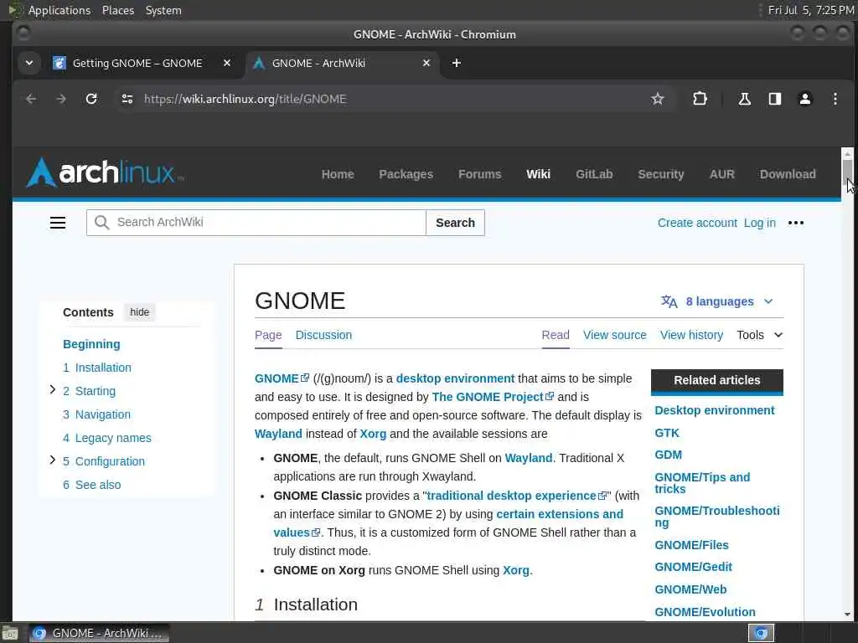Open the Chromium extensions puzzle icon
Screen dimensions: 858x643
tap(700, 99)
